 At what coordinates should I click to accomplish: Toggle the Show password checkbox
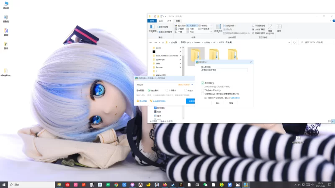point(203,83)
